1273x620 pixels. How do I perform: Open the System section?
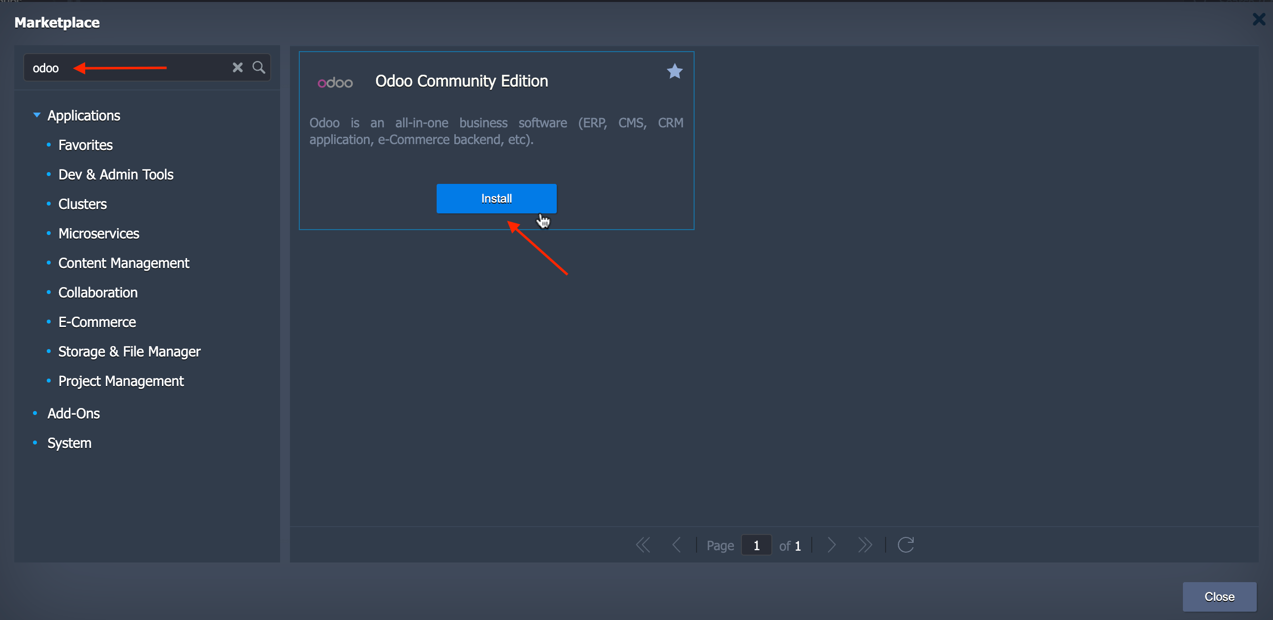click(69, 443)
